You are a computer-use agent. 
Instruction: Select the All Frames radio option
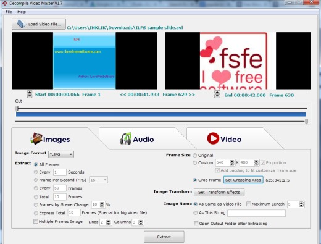click(x=36, y=164)
